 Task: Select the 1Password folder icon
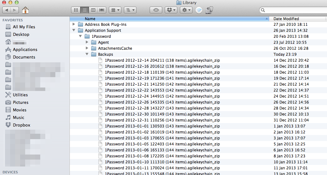coord(87,36)
